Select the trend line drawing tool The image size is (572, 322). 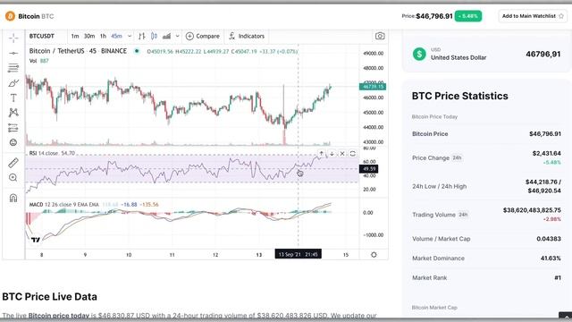13,53
